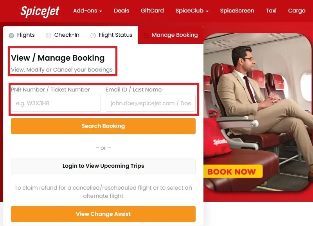The image size is (313, 226).
Task: Switch to the Flight Status tab
Action: click(111, 35)
